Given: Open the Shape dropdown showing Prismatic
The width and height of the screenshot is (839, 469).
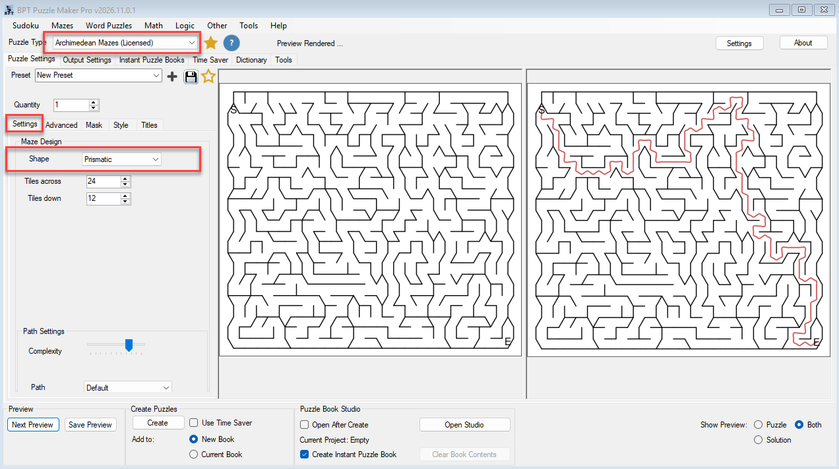Looking at the screenshot, I should 121,159.
